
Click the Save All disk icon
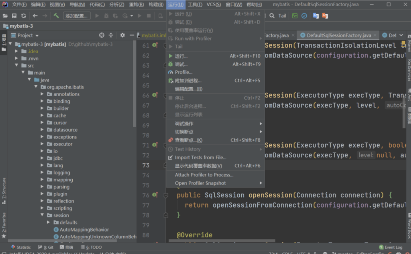tap(14, 16)
